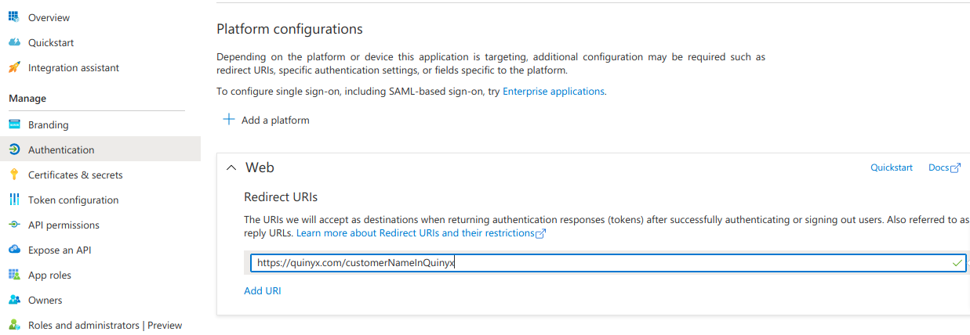This screenshot has width=970, height=335.
Task: Click the Expose an API cloud icon
Action: pos(13,250)
